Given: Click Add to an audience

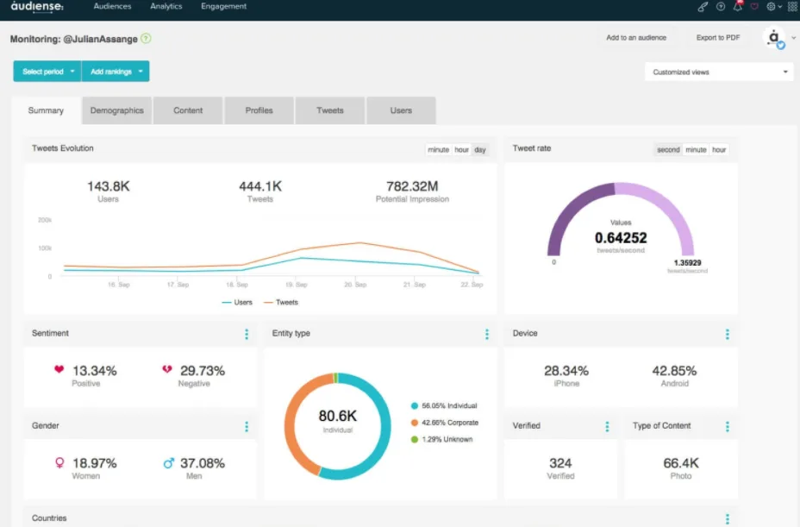Looking at the screenshot, I should 638,38.
